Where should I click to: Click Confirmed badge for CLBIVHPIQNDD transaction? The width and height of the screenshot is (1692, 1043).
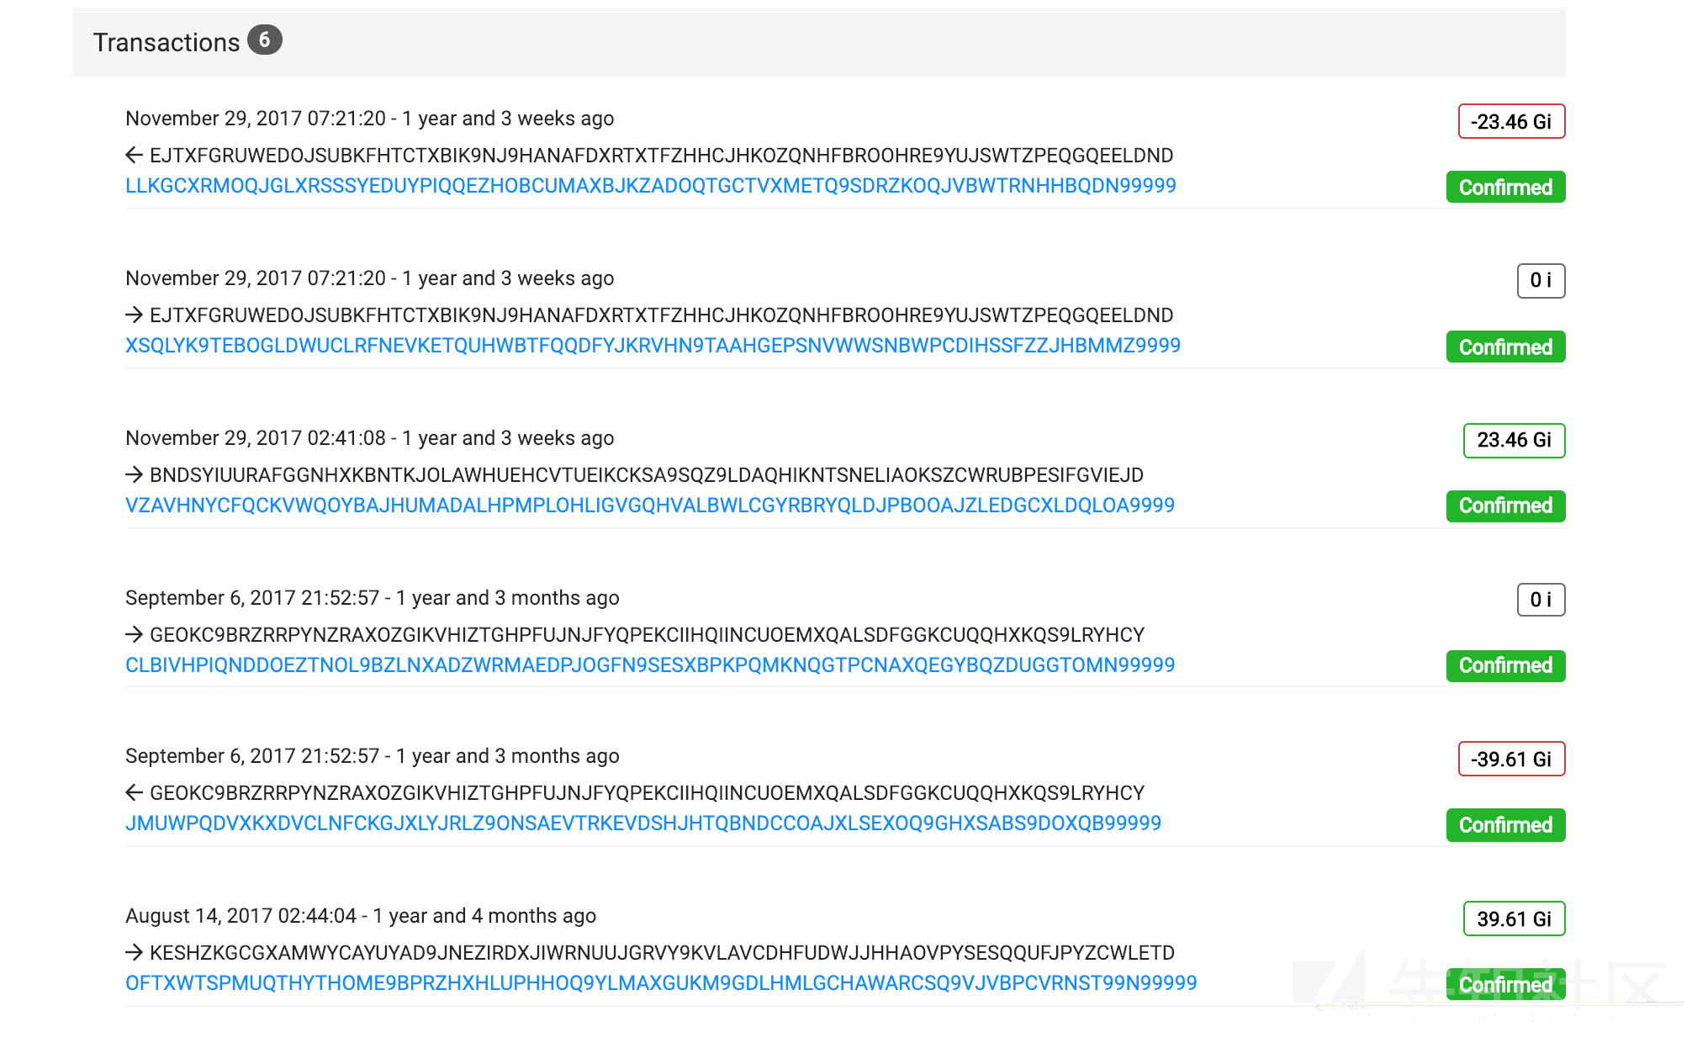click(x=1505, y=665)
